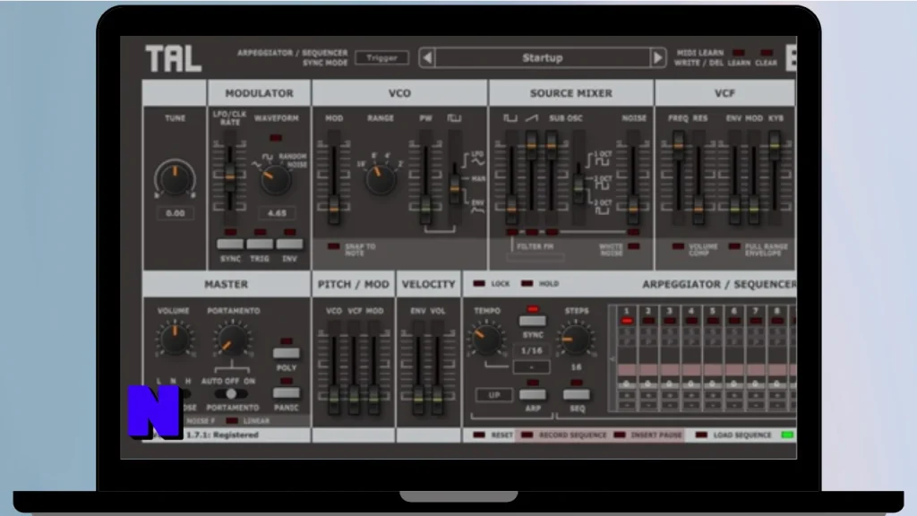Click the Tune knob
The width and height of the screenshot is (917, 516).
click(175, 178)
